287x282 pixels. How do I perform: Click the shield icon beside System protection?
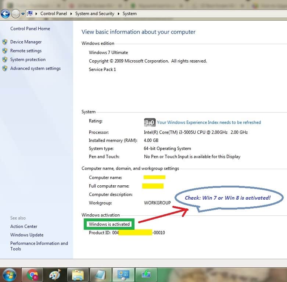pyautogui.click(x=5, y=60)
